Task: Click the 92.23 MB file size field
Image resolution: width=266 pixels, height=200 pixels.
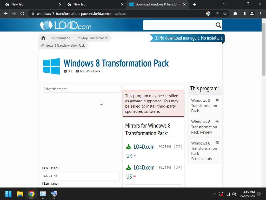Action: 81,176
